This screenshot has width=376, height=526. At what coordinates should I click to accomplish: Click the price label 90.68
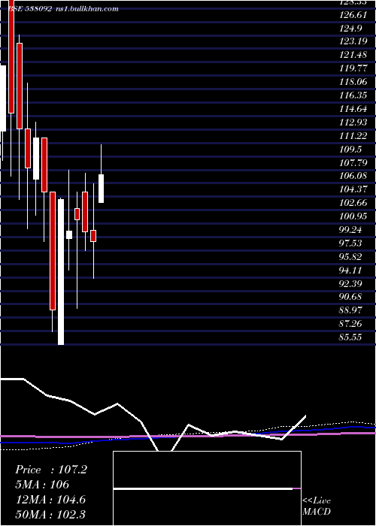click(351, 297)
